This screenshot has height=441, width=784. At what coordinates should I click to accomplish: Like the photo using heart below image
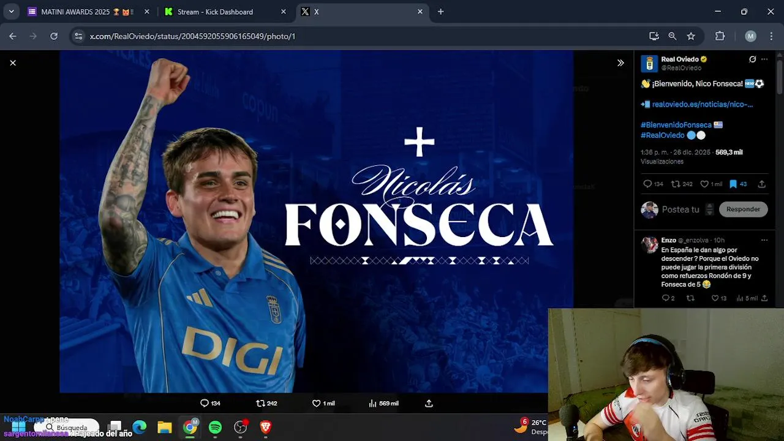click(x=316, y=403)
